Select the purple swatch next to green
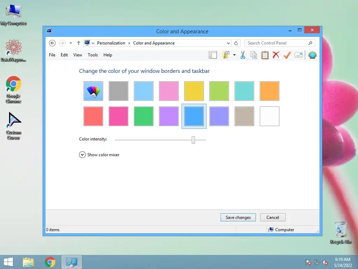358x269 pixels. pos(169,116)
